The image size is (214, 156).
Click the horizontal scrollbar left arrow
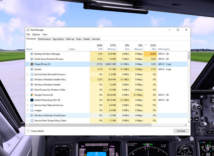point(27,125)
